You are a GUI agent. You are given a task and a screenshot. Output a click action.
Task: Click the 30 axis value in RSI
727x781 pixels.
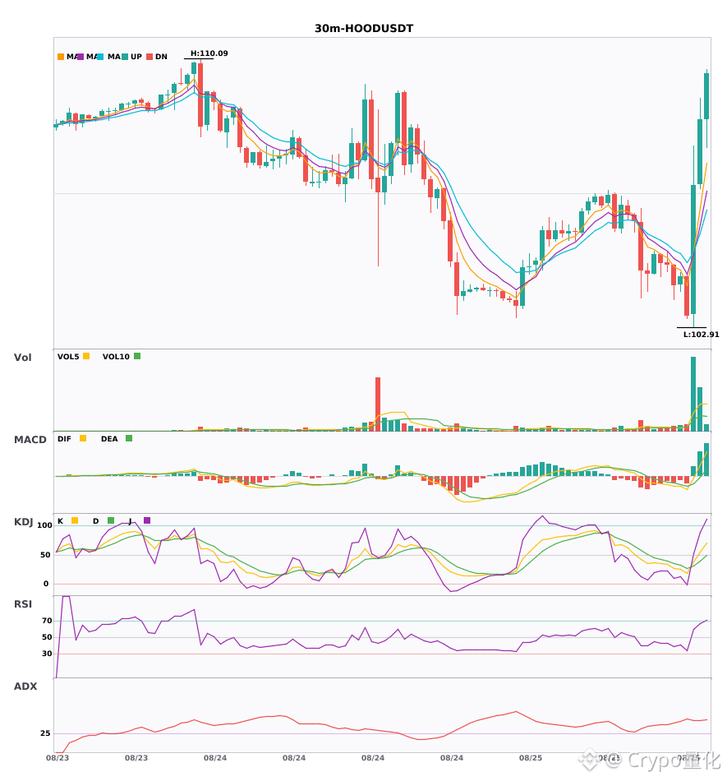click(x=47, y=654)
